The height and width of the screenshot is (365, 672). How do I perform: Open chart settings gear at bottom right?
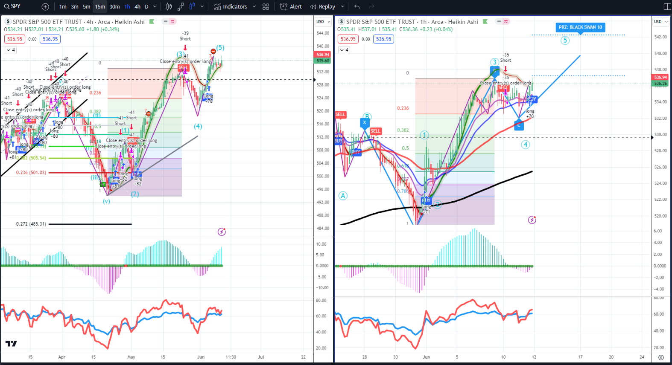tap(661, 357)
